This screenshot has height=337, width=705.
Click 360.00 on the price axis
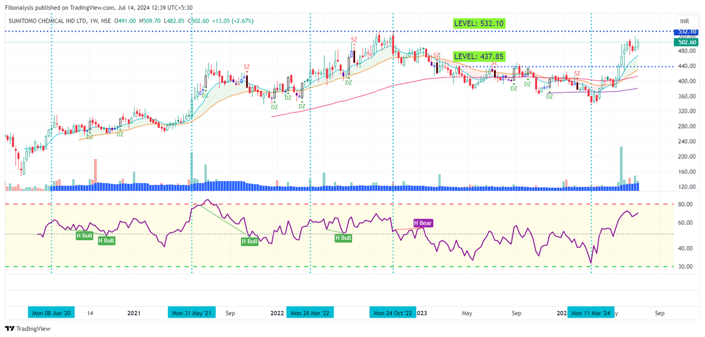coord(687,96)
